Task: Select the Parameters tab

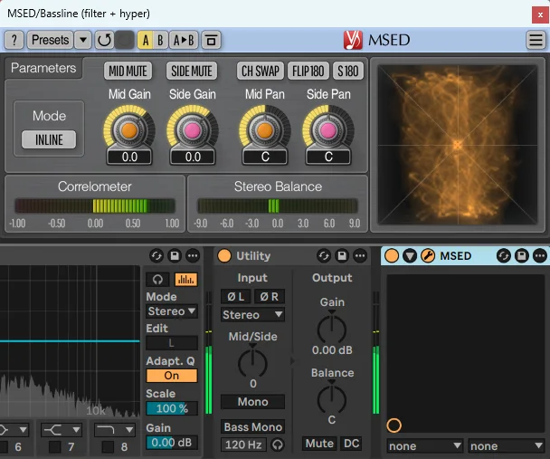Action: click(43, 68)
